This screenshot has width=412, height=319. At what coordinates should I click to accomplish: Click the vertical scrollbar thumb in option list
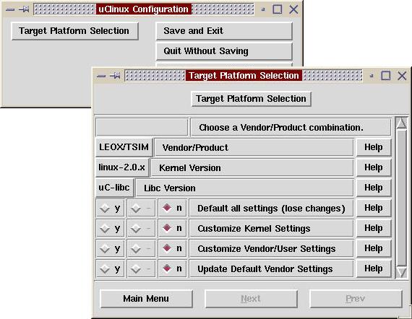click(x=402, y=198)
